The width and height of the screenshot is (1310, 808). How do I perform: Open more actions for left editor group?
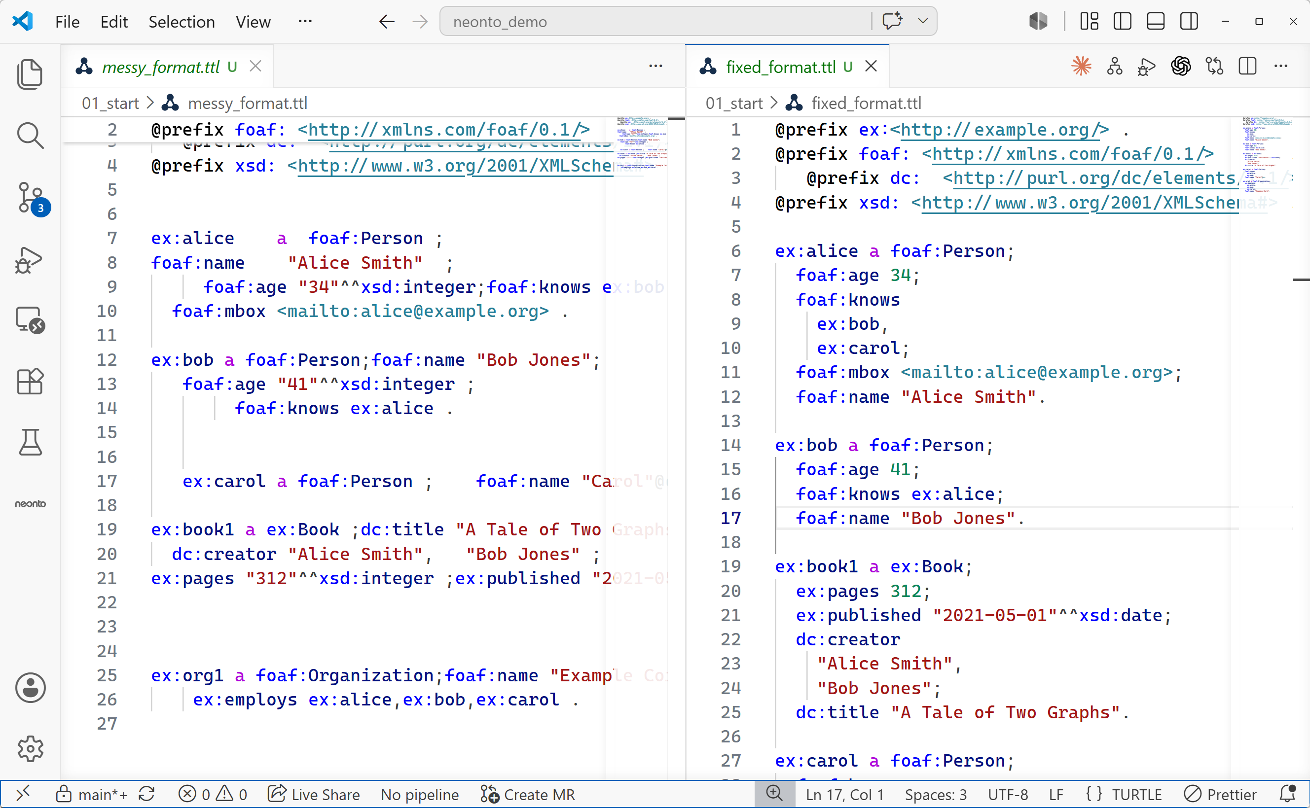pyautogui.click(x=655, y=66)
